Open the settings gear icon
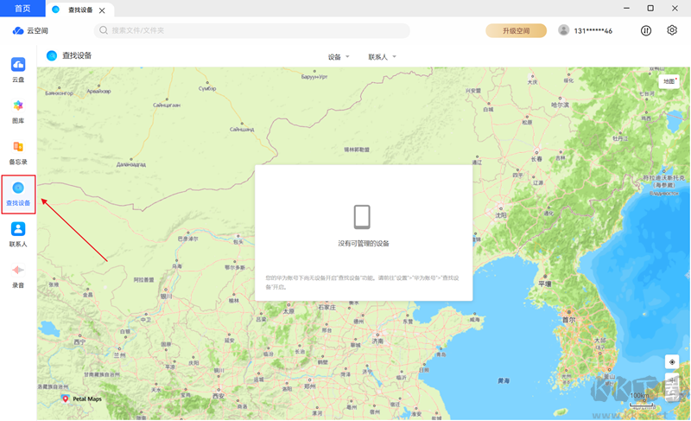Image resolution: width=691 pixels, height=421 pixels. (672, 30)
